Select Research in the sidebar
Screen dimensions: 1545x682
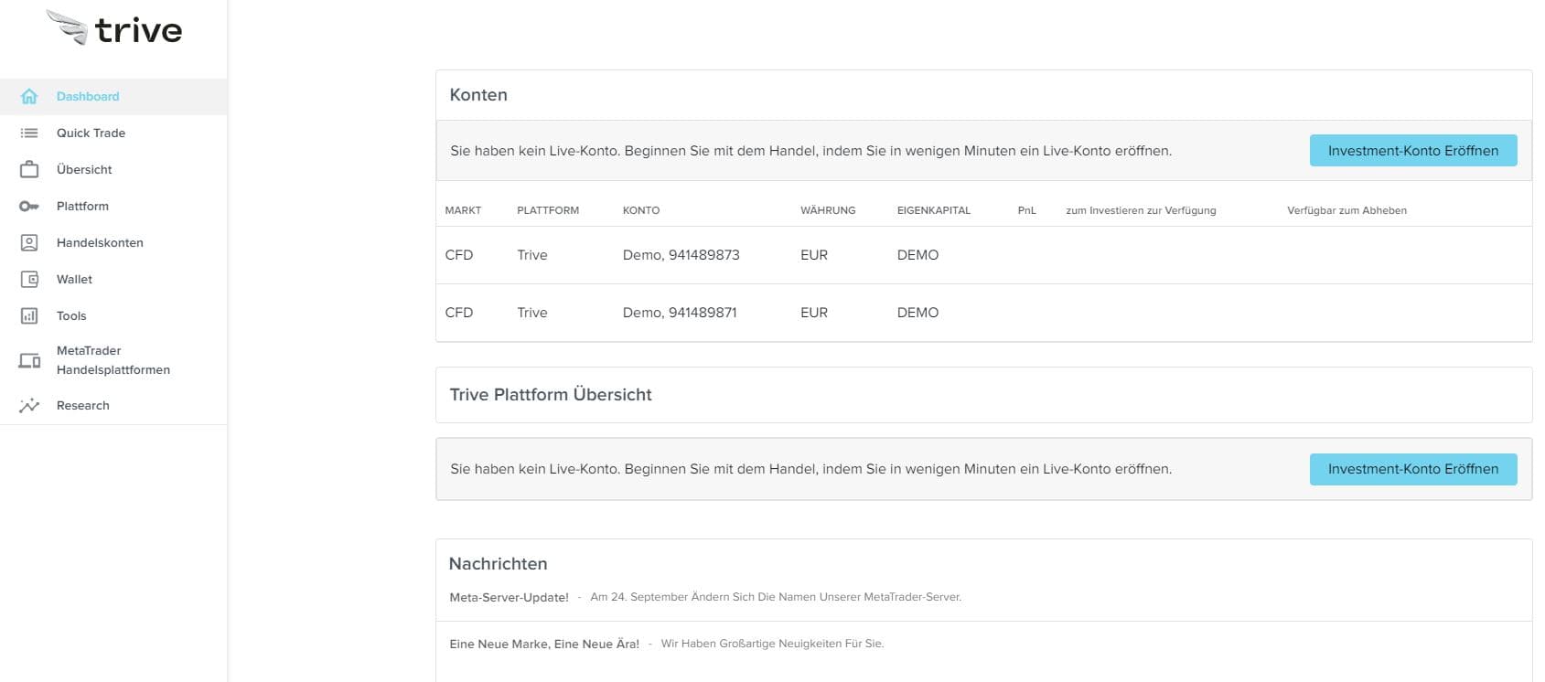coord(82,405)
